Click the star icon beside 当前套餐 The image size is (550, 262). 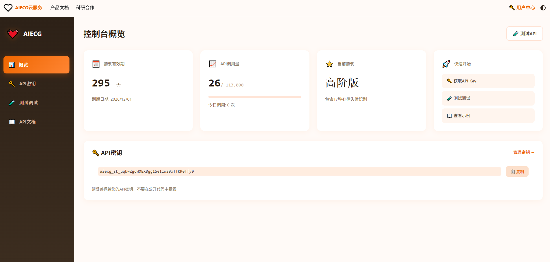[x=329, y=64]
